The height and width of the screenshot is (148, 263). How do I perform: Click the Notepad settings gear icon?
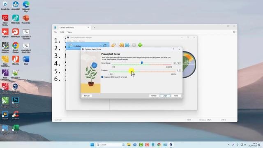tap(234, 32)
